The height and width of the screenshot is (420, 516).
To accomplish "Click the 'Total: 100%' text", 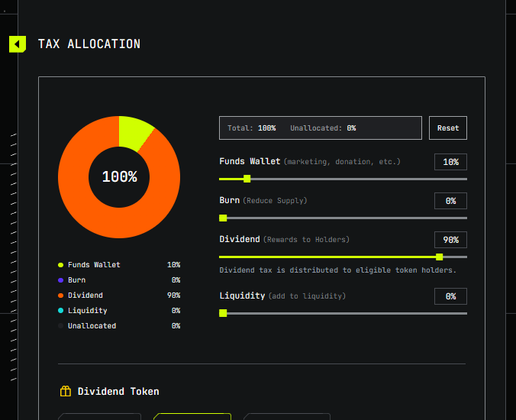I will click(x=252, y=128).
